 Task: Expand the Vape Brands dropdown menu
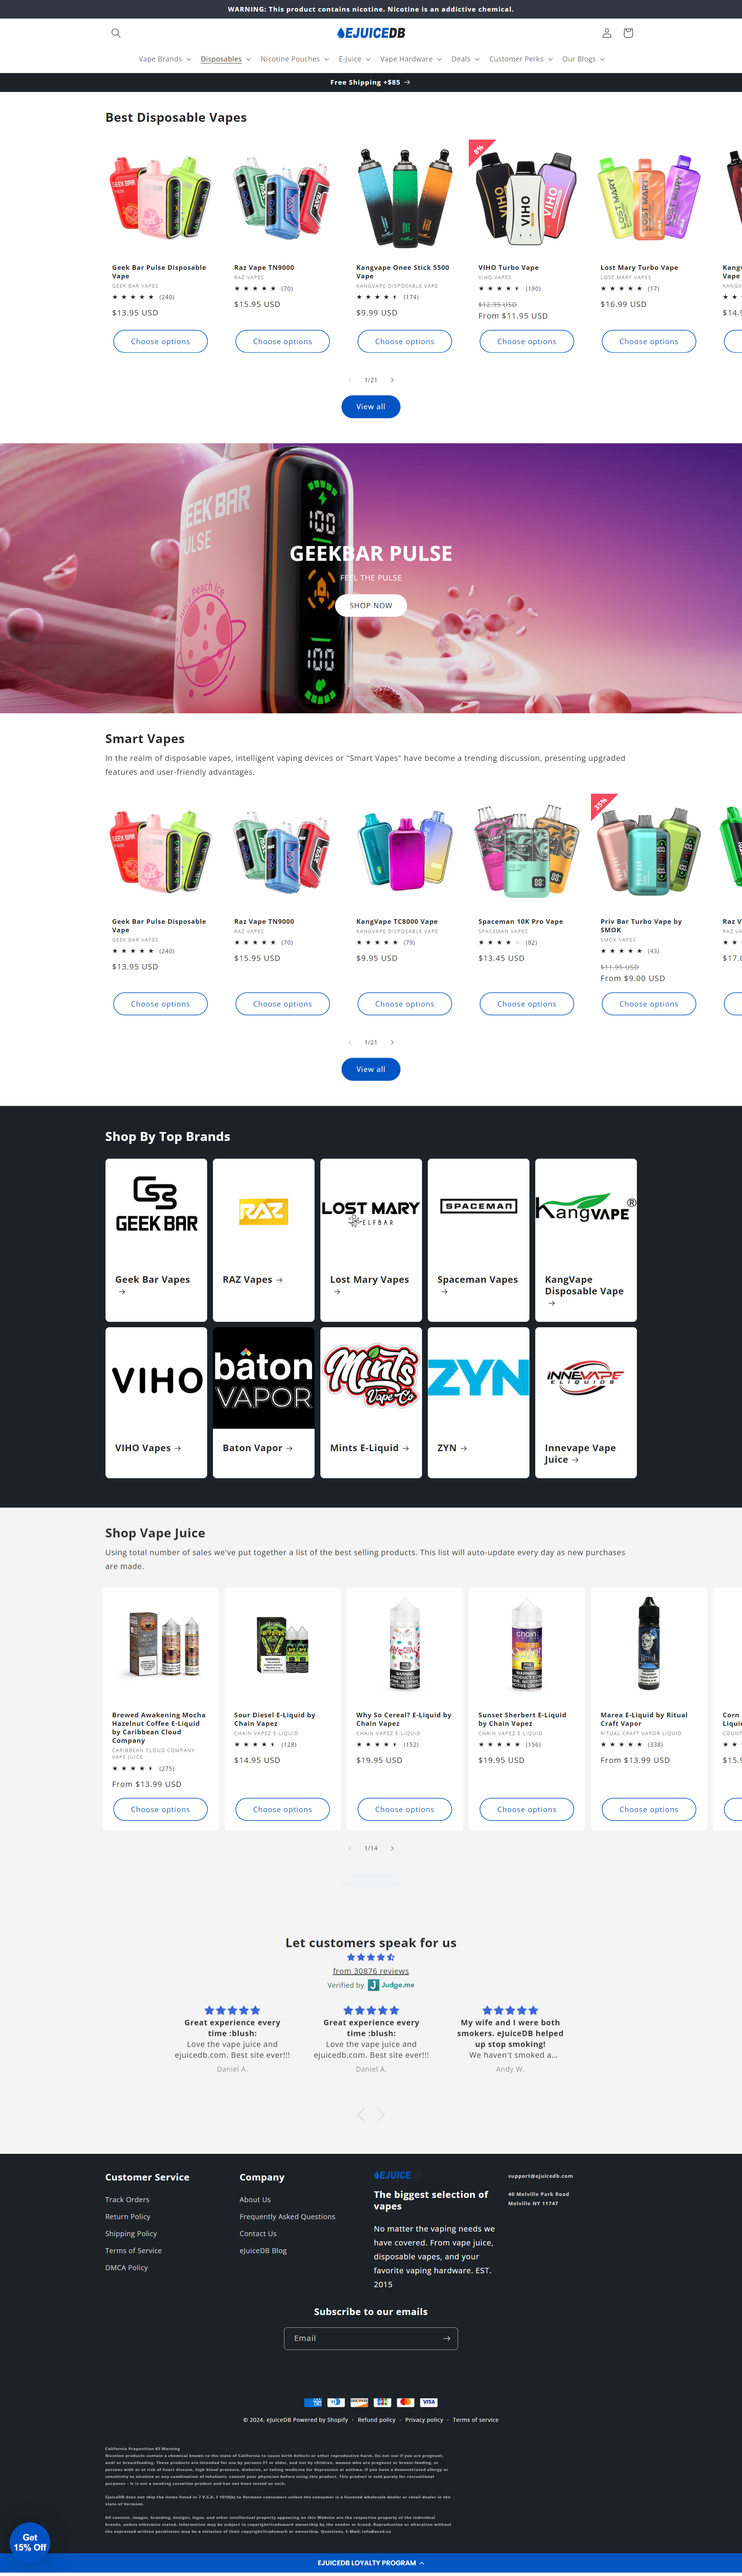click(164, 59)
